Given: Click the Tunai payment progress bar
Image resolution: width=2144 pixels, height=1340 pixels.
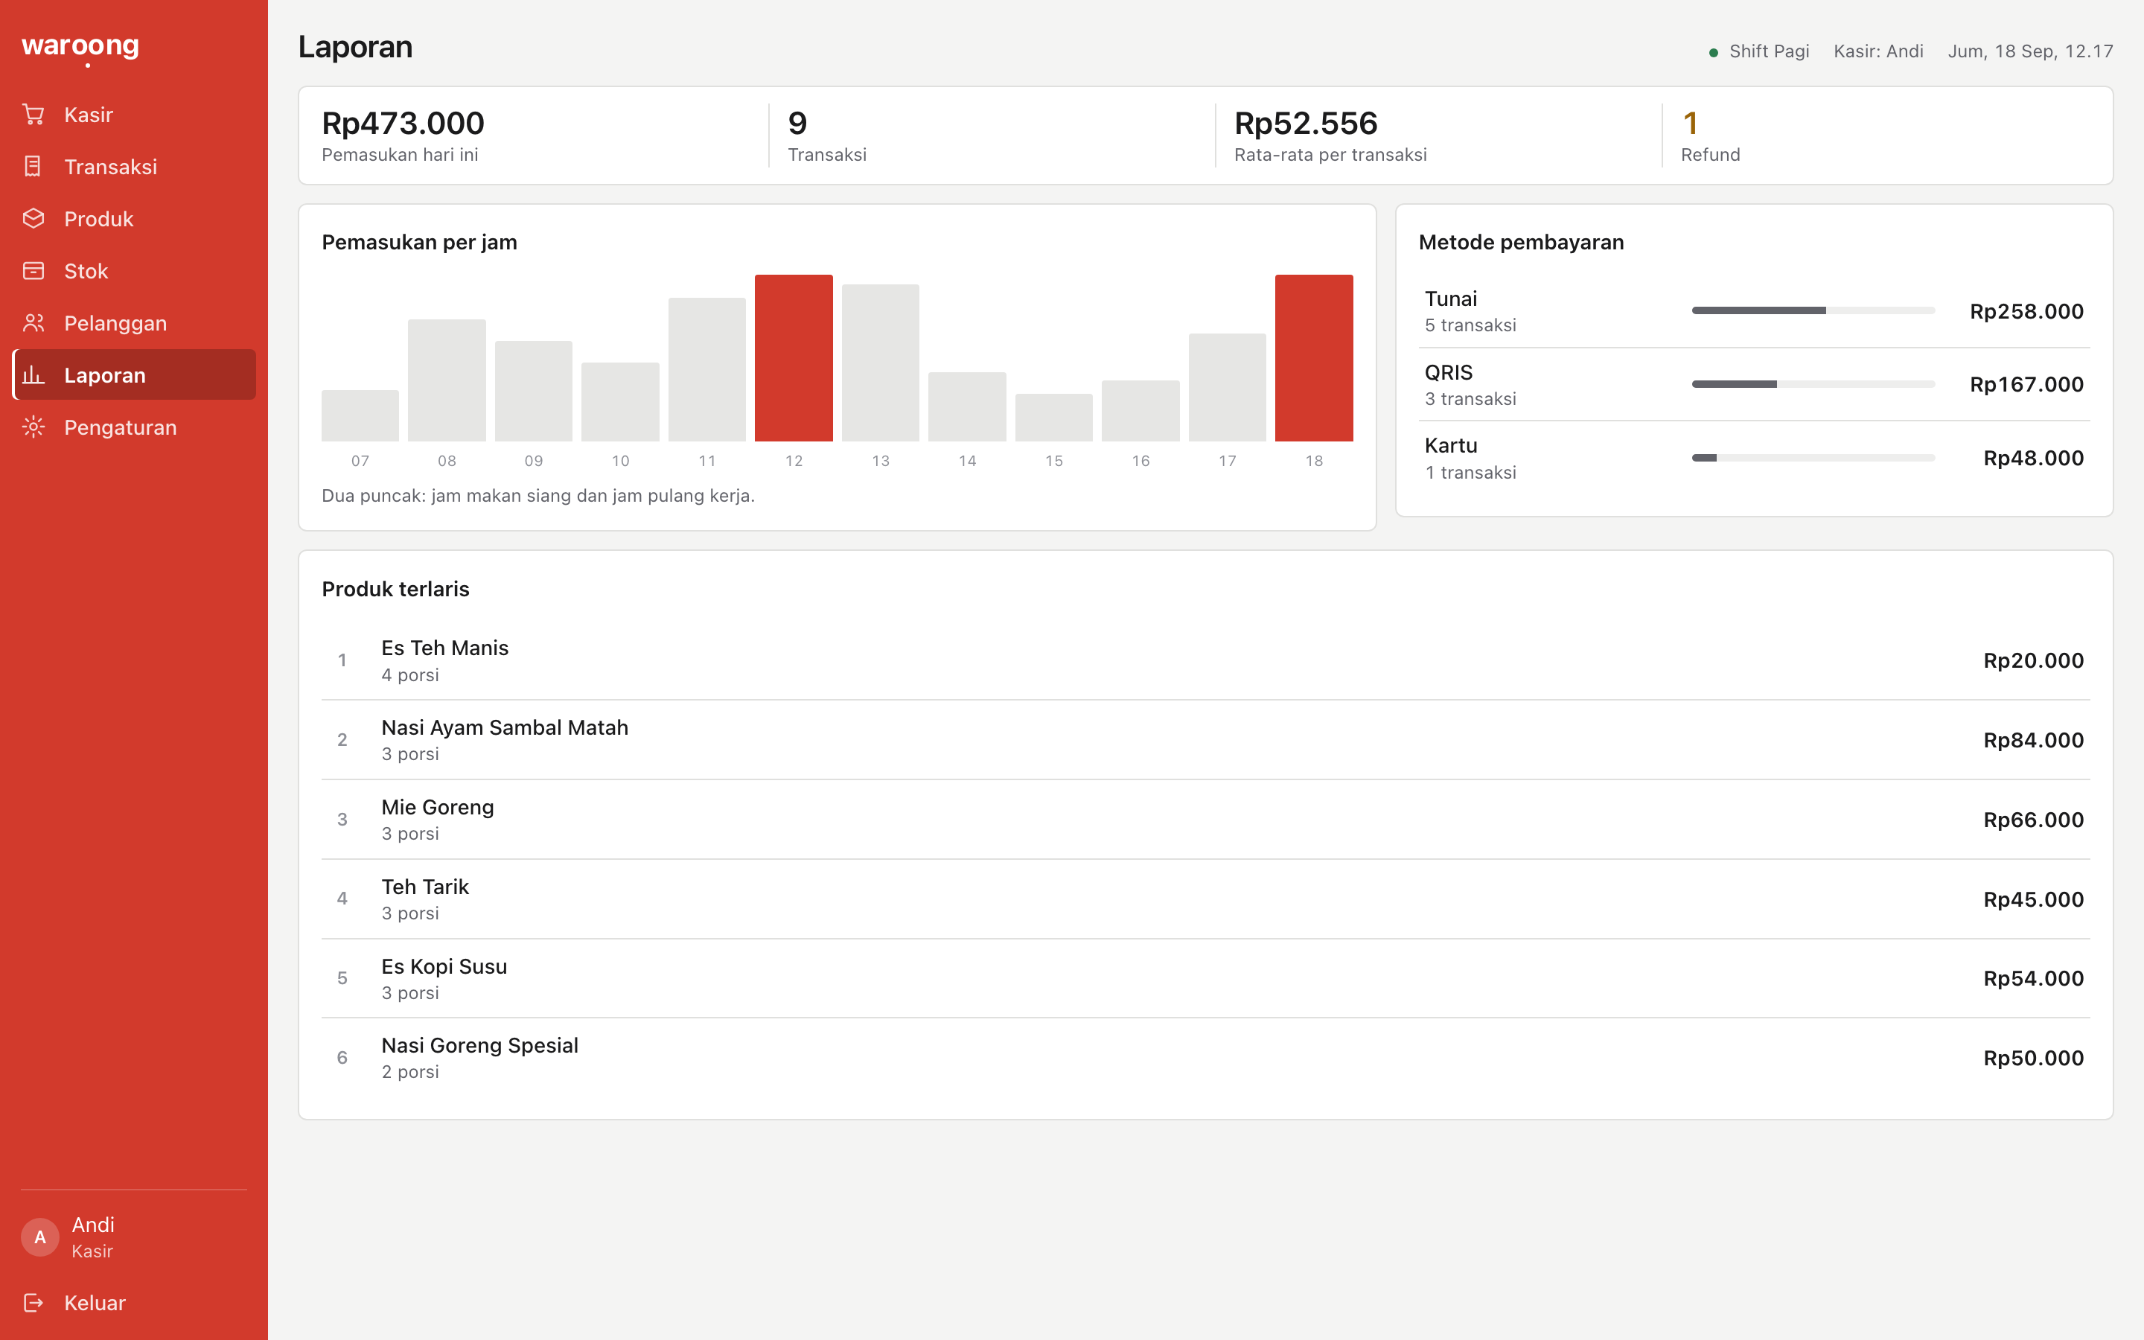Looking at the screenshot, I should [x=1813, y=310].
